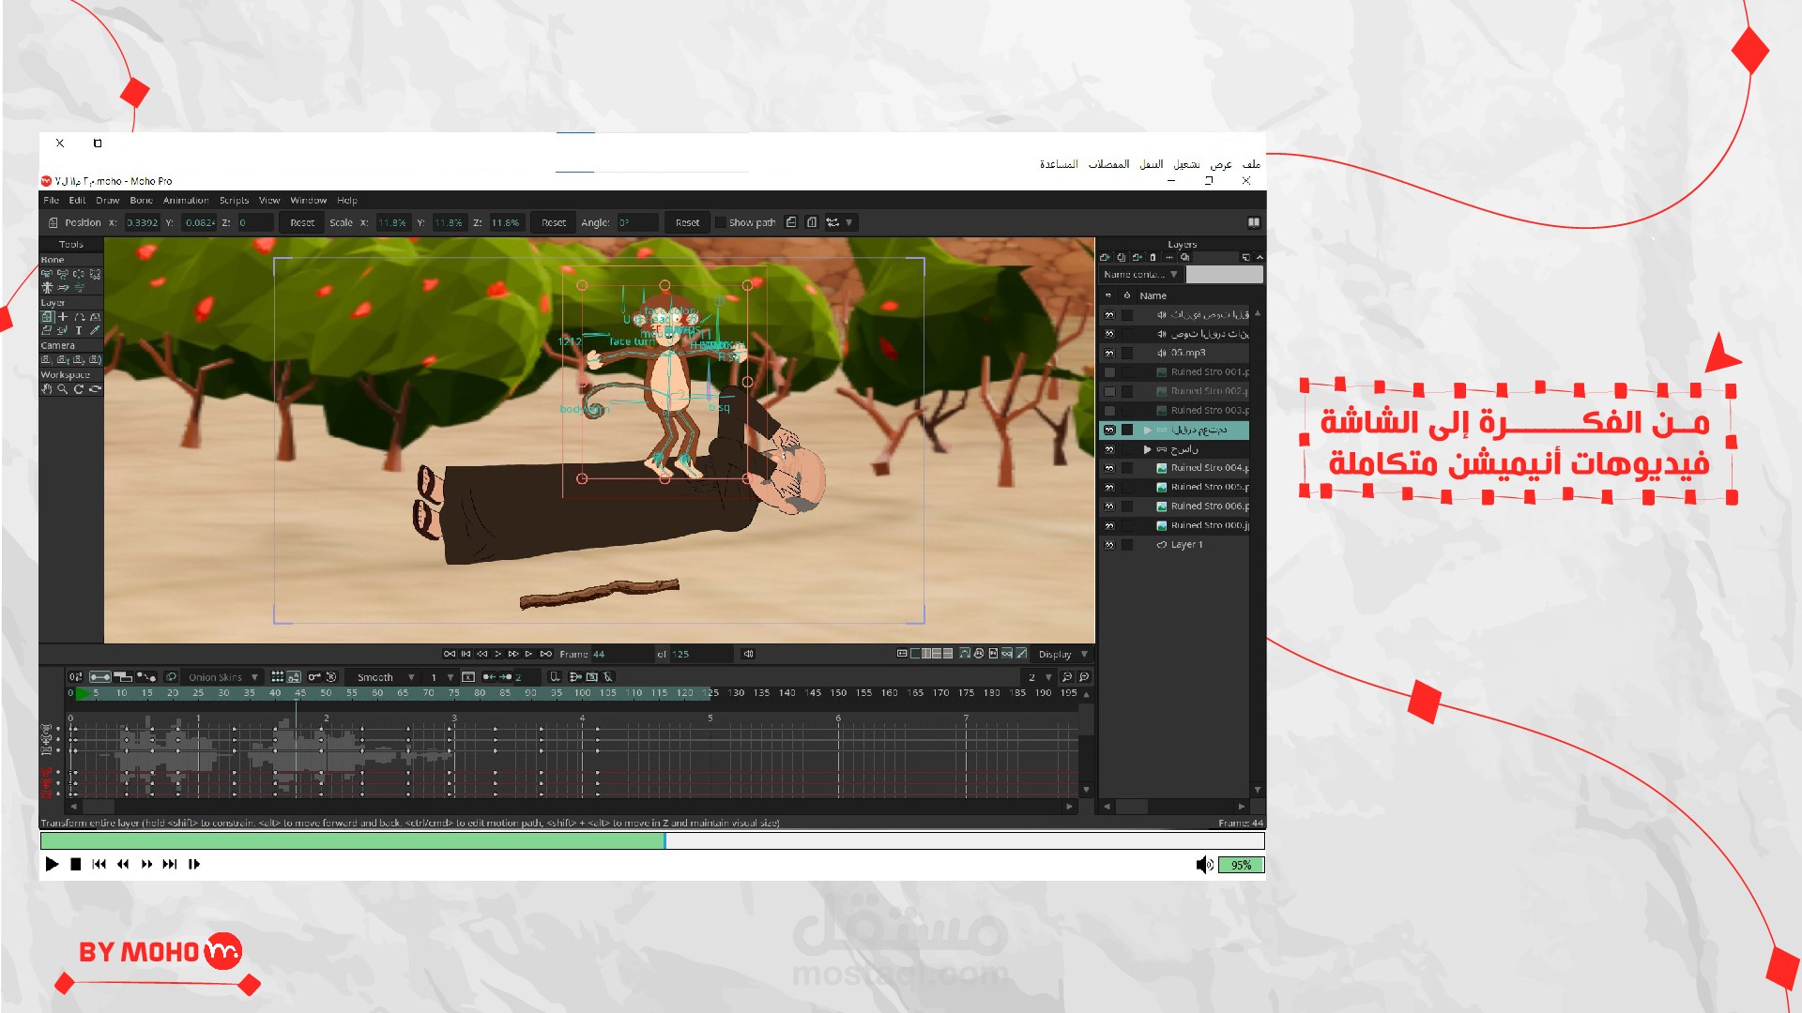Click the green media player progress bar

(x=353, y=841)
